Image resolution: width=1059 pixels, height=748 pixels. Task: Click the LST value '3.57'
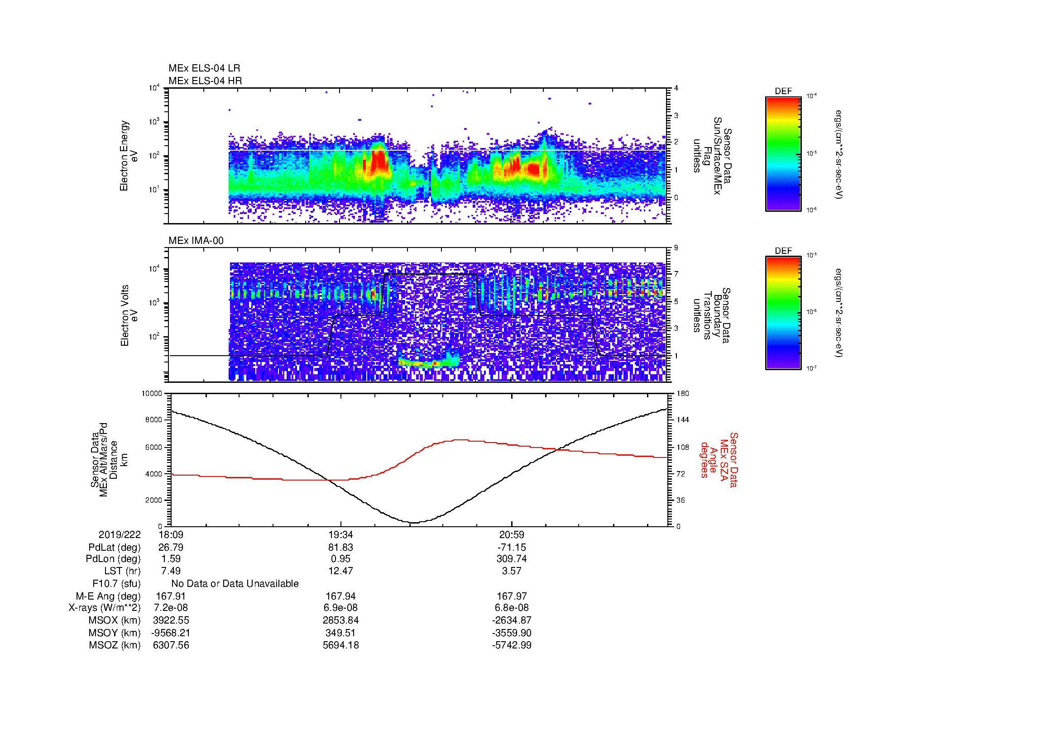click(x=512, y=571)
